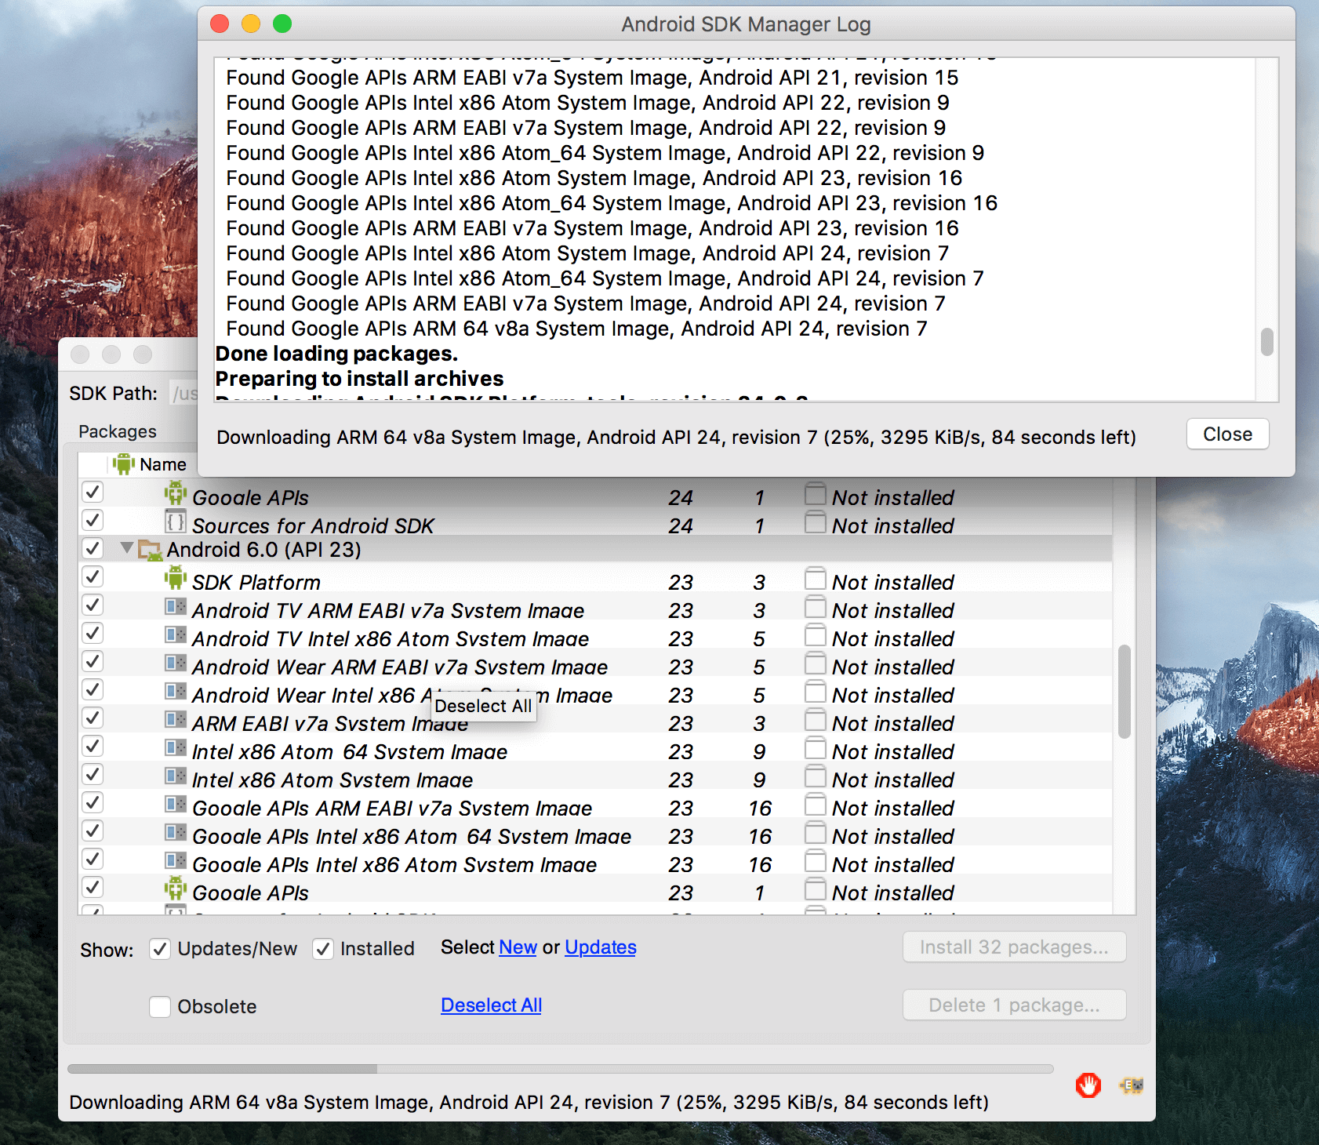Uncheck Google APIs 23 package checkbox

tap(93, 887)
